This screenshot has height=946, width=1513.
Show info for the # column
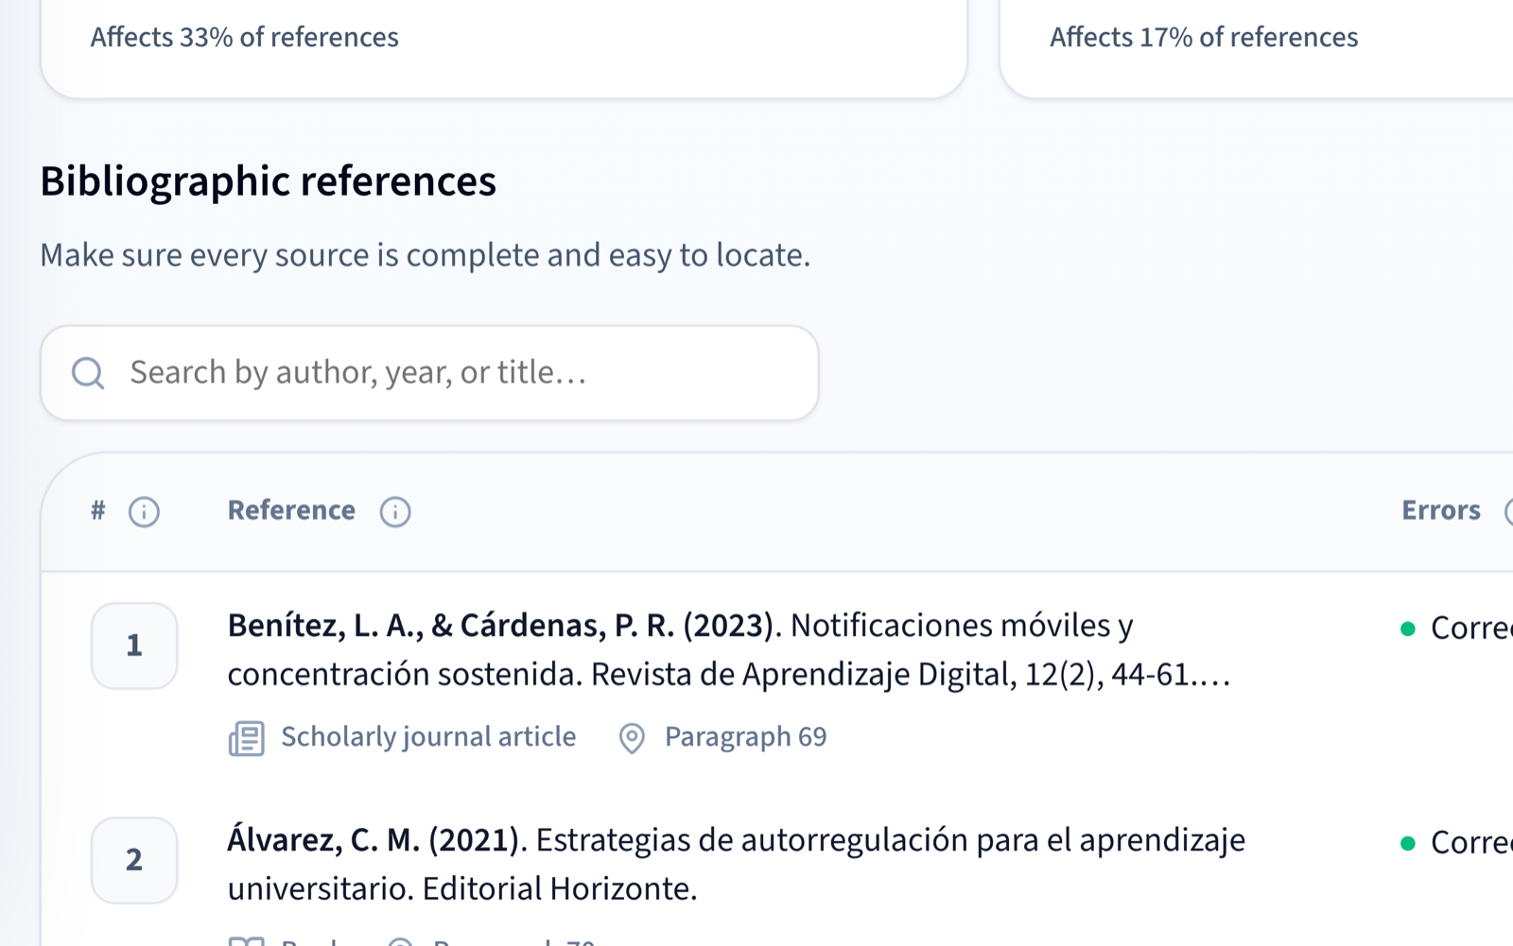(x=144, y=511)
